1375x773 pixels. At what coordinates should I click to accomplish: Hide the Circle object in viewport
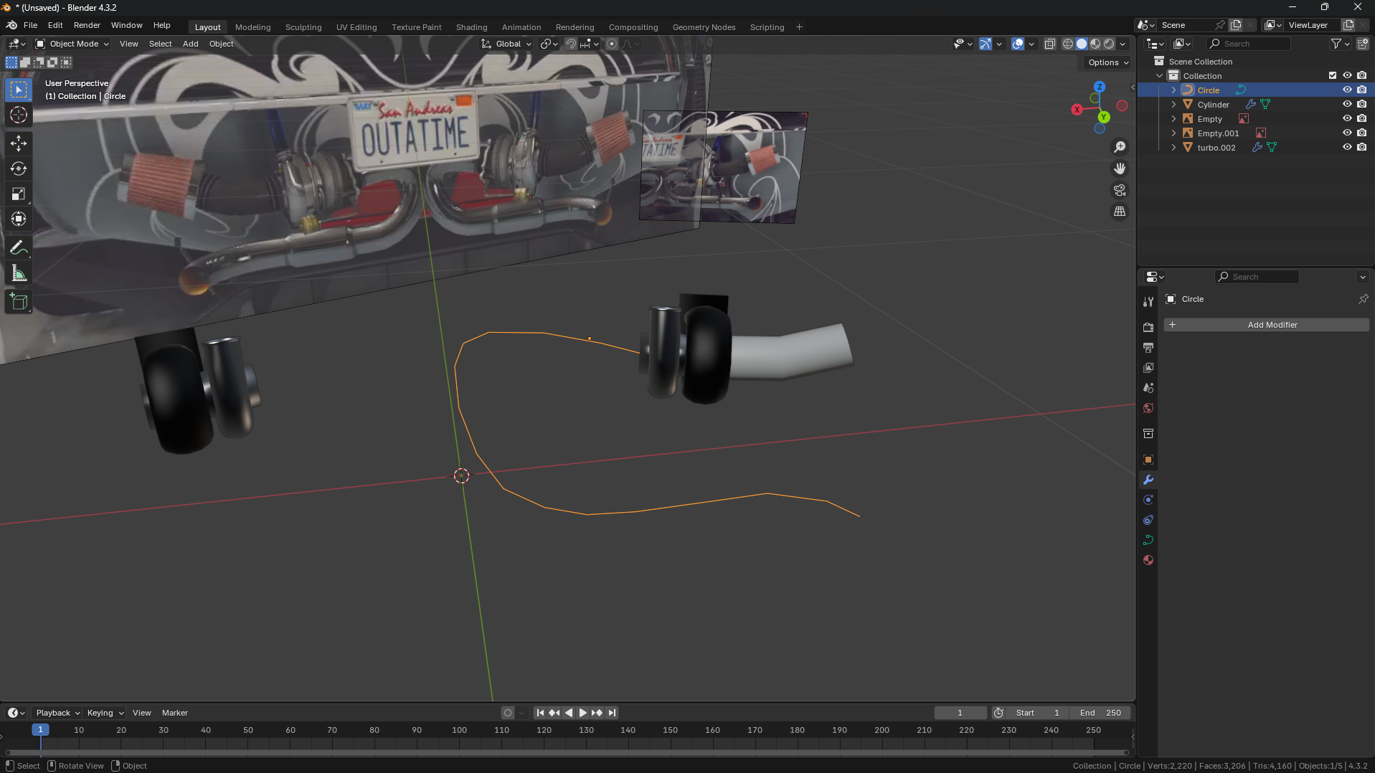[x=1347, y=90]
